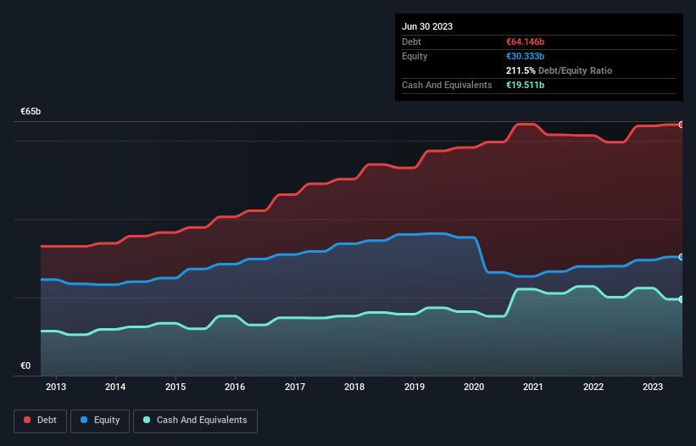Click the €64.146b debt value

point(525,42)
